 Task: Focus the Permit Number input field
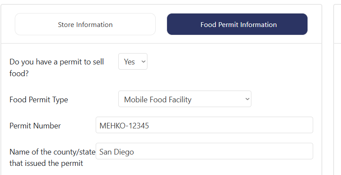204,125
